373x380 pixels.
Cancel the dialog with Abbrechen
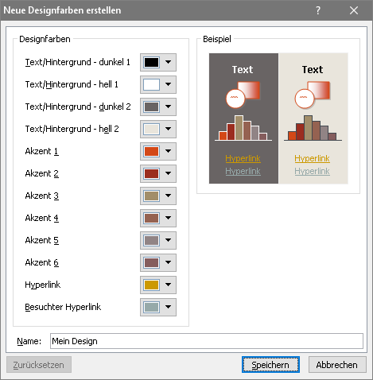337,365
